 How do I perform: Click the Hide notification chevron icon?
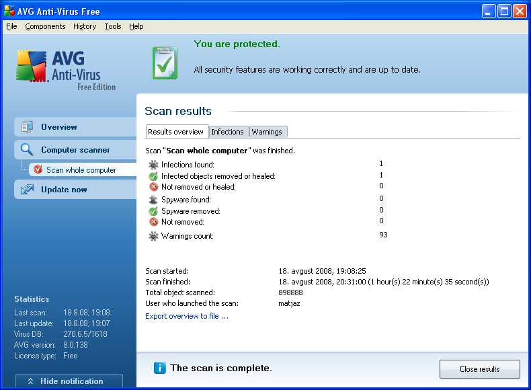pyautogui.click(x=30, y=381)
